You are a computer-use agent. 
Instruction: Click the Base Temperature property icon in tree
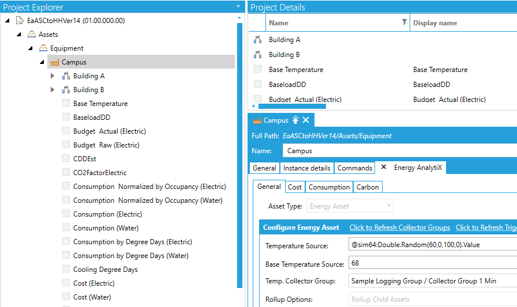[x=66, y=104]
